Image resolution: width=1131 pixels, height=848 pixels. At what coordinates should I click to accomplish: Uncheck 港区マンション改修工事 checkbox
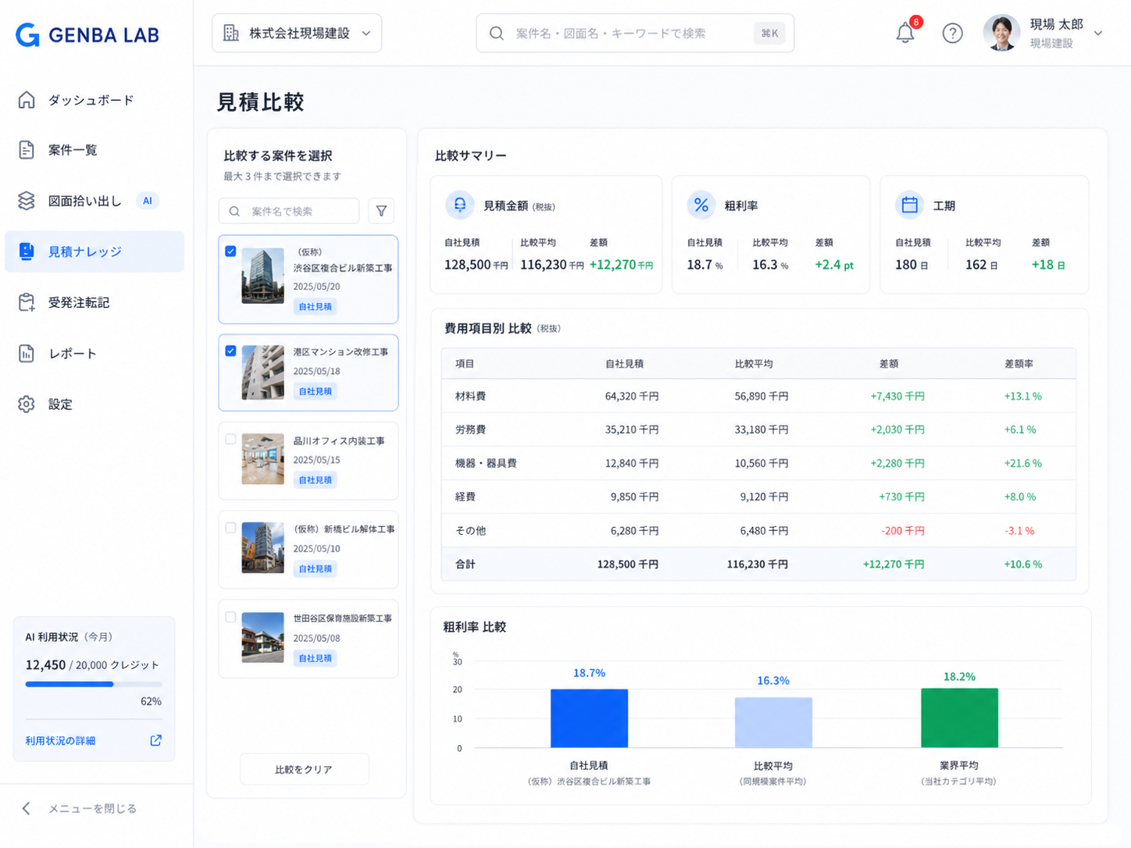point(230,351)
